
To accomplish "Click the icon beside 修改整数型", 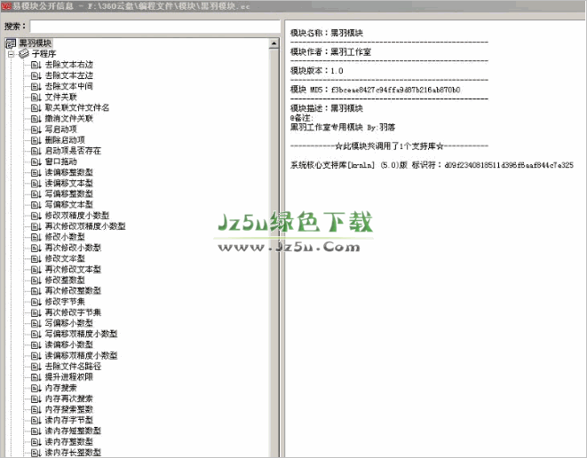I will [x=36, y=280].
